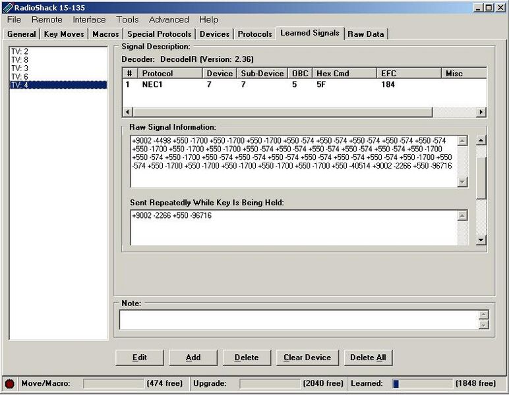Viewport: 509px width, 395px height.
Task: Click the Device column header
Action: (x=220, y=74)
